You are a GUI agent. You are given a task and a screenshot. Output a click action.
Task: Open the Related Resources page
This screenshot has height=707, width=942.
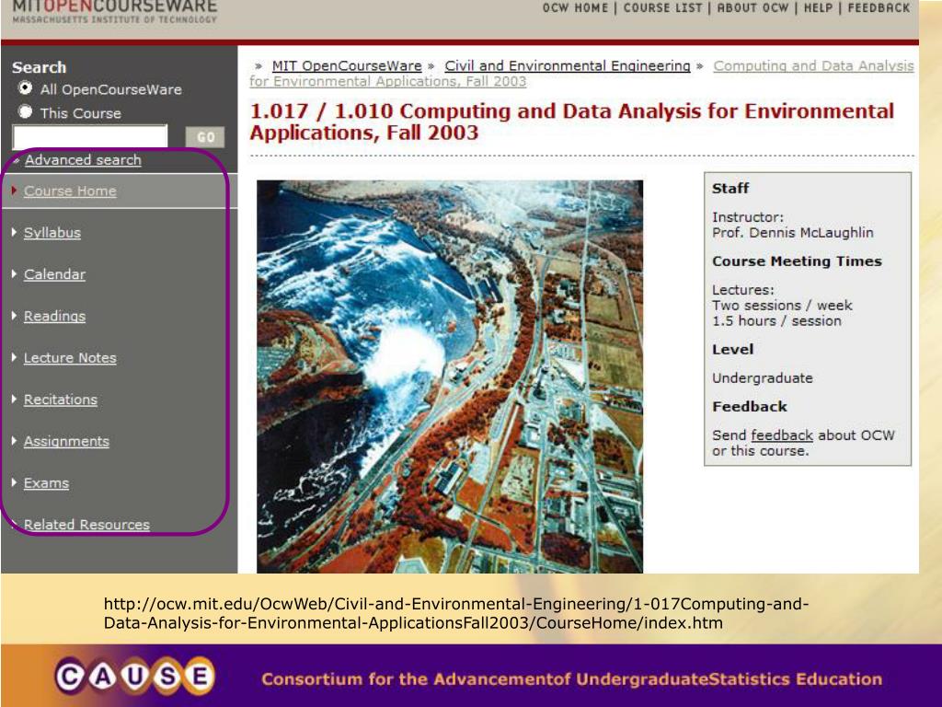86,525
